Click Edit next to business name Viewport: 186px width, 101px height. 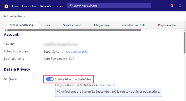(x=72, y=59)
